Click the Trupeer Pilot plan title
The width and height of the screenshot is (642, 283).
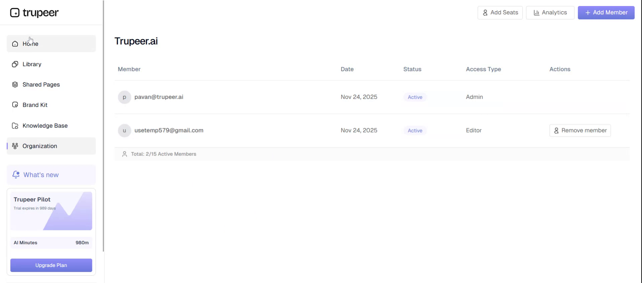click(32, 199)
